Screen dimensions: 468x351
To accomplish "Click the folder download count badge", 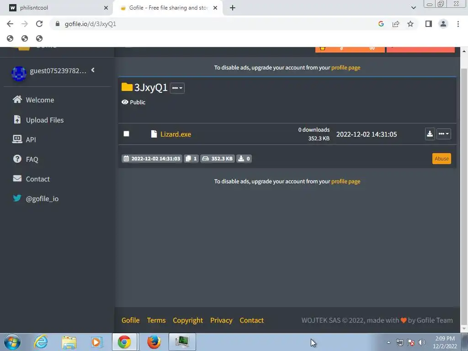I will point(244,159).
